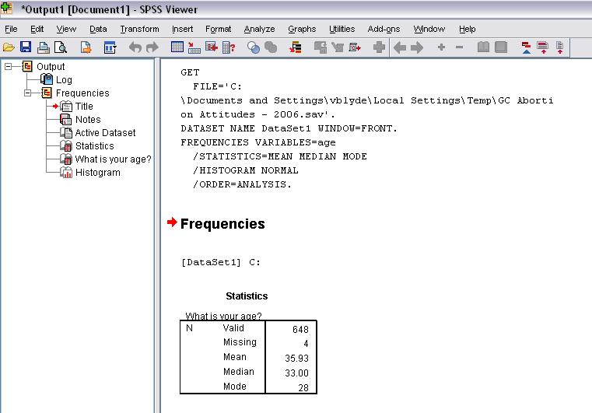The width and height of the screenshot is (592, 413).
Task: Open Print Preview magnifier icon
Action: click(60, 48)
